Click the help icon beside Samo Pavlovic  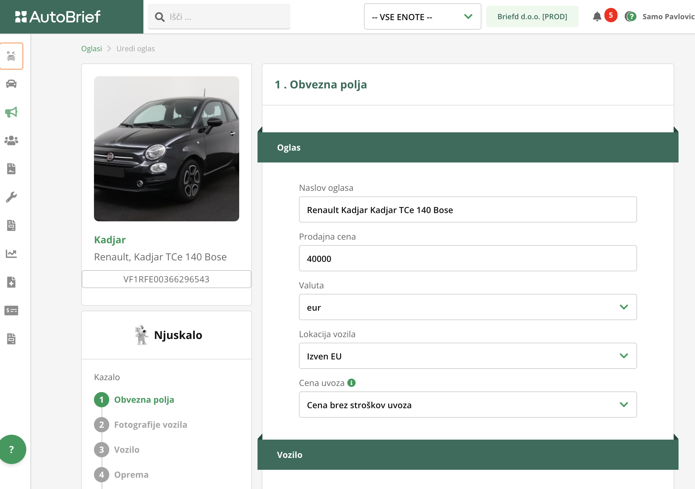click(631, 16)
